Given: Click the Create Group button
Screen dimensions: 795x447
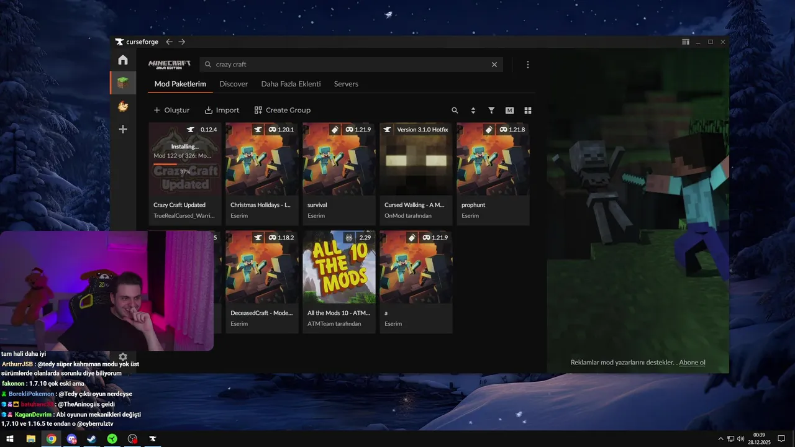Looking at the screenshot, I should pyautogui.click(x=283, y=110).
